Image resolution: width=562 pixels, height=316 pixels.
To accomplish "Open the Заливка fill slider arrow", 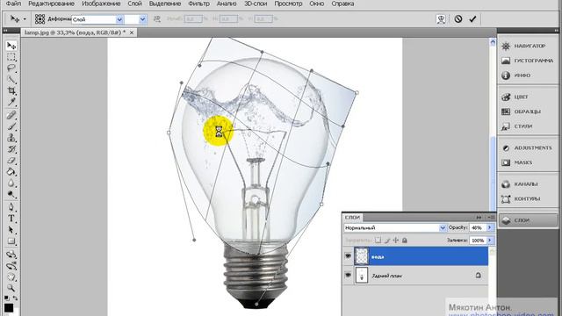I will 490,240.
